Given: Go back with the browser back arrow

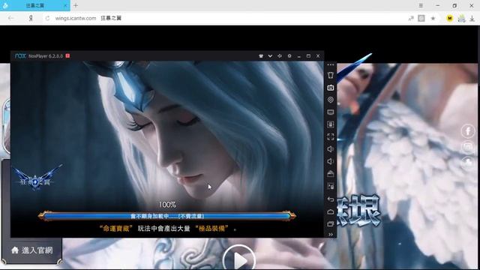Looking at the screenshot, I should 10,18.
